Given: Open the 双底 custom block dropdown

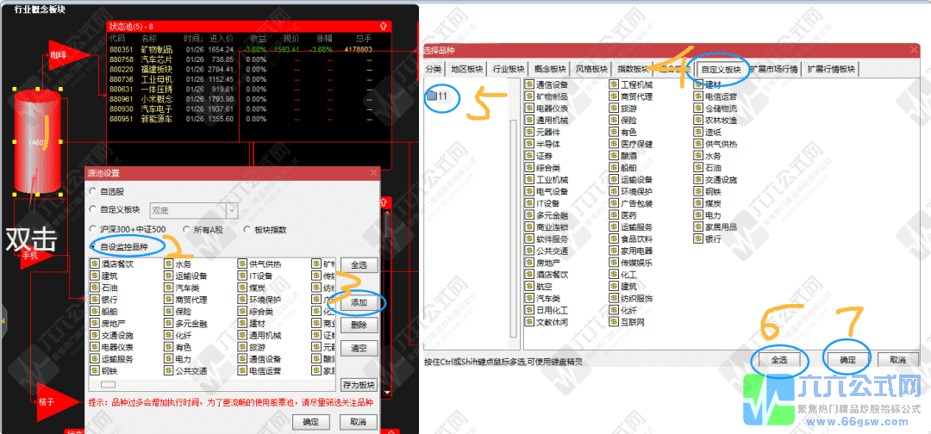Looking at the screenshot, I should 232,210.
